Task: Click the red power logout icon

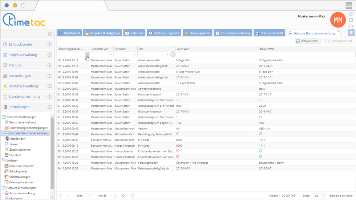Action: point(351,26)
